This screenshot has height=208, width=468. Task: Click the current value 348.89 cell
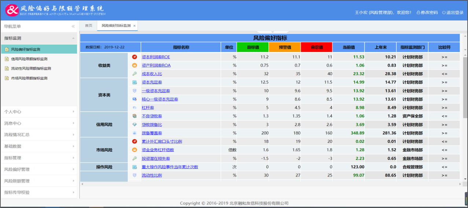coord(349,133)
